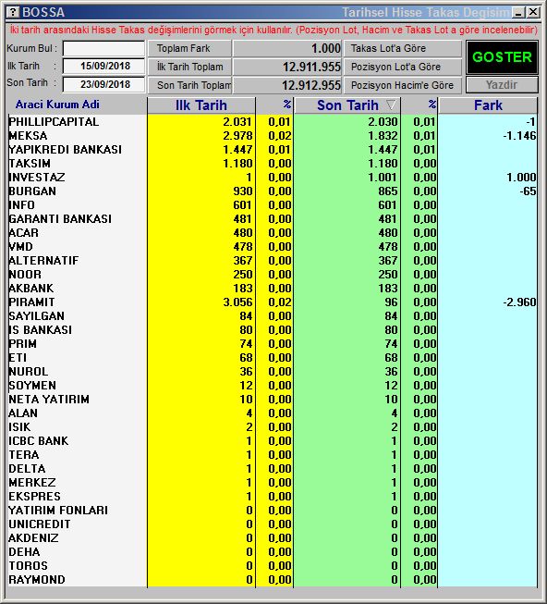Select Pozisyon Lot'a Göre option
This screenshot has width=547, height=604.
402,67
